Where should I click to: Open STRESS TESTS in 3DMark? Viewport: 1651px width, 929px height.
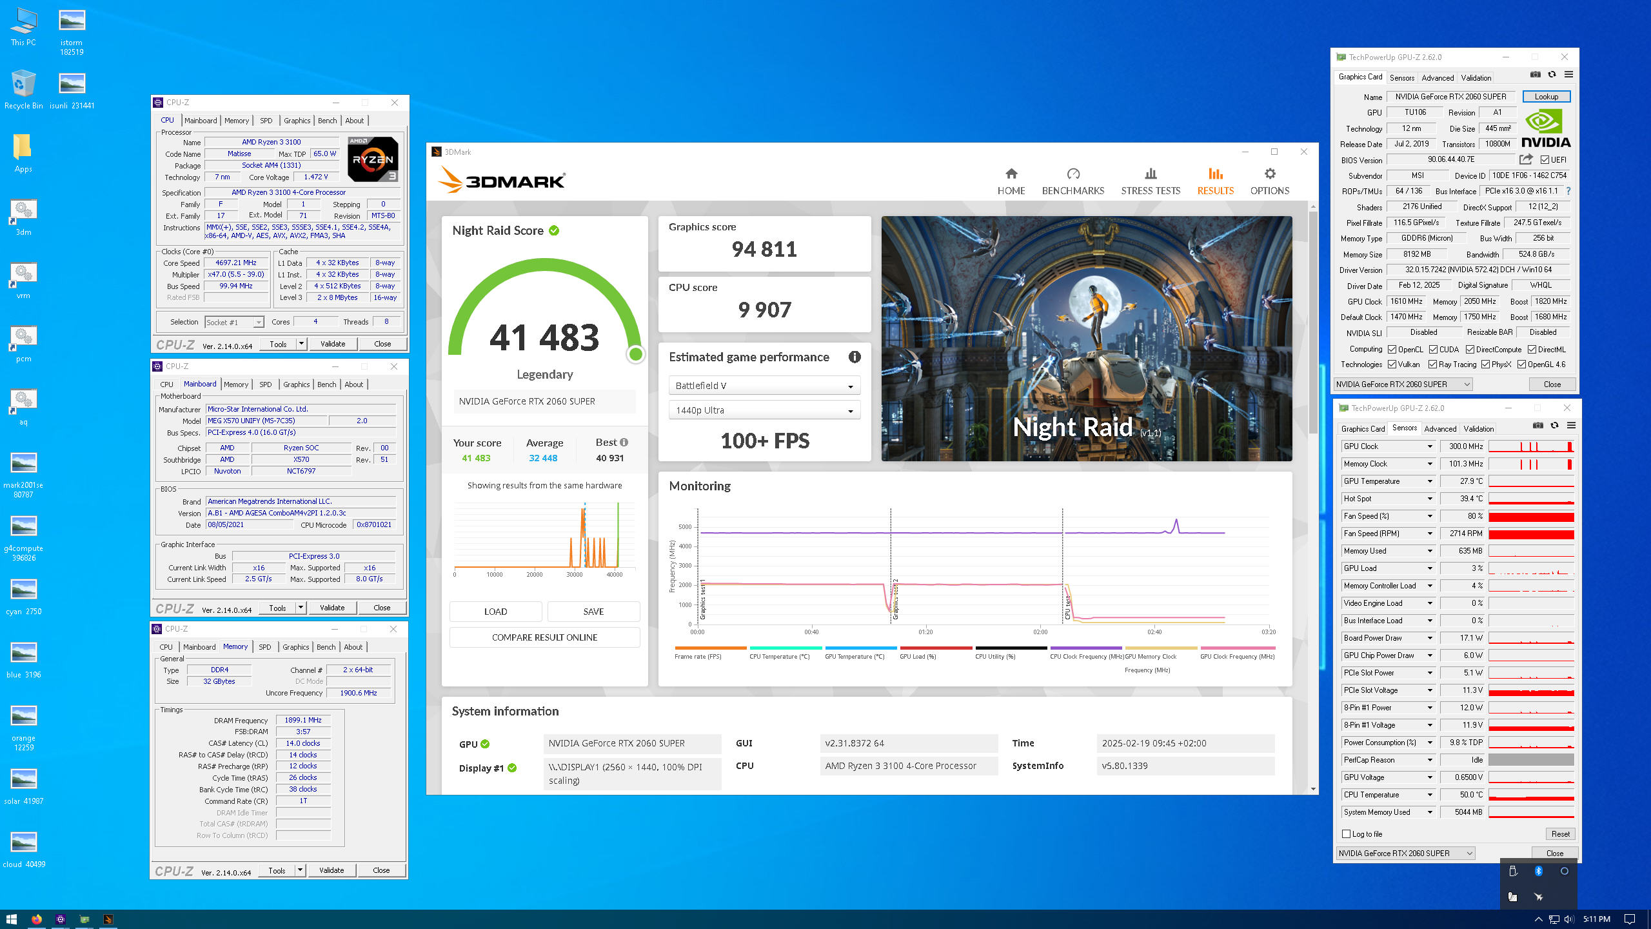tap(1151, 181)
